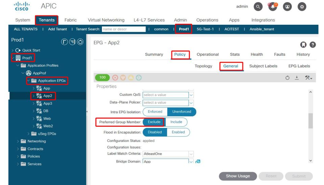Open the common tenant link

click(x=161, y=29)
